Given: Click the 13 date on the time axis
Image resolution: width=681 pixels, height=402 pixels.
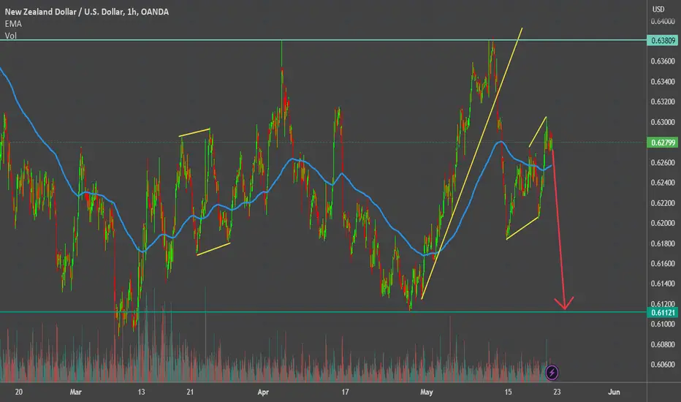Looking at the screenshot, I should (x=141, y=392).
